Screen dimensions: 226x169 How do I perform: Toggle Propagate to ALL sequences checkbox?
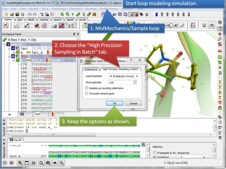click(155, 153)
